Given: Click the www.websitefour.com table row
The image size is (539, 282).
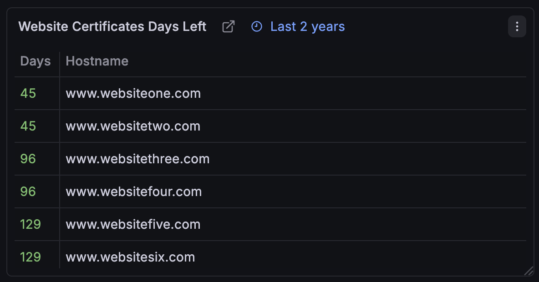Looking at the screenshot, I should (x=133, y=191).
